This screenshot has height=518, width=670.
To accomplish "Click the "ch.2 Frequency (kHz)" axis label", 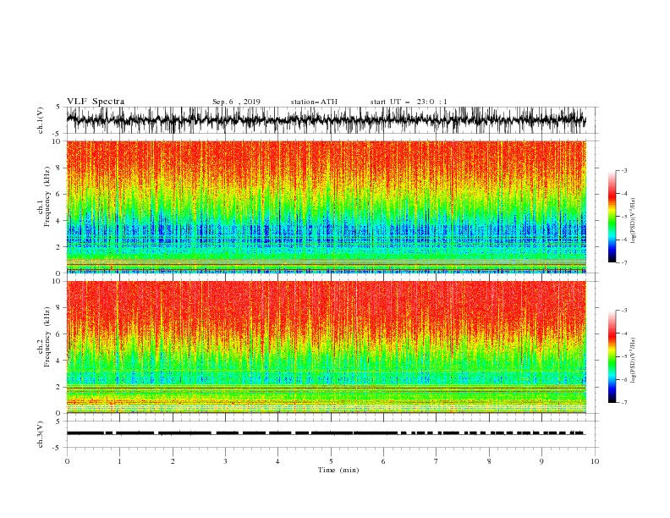I will coord(44,337).
